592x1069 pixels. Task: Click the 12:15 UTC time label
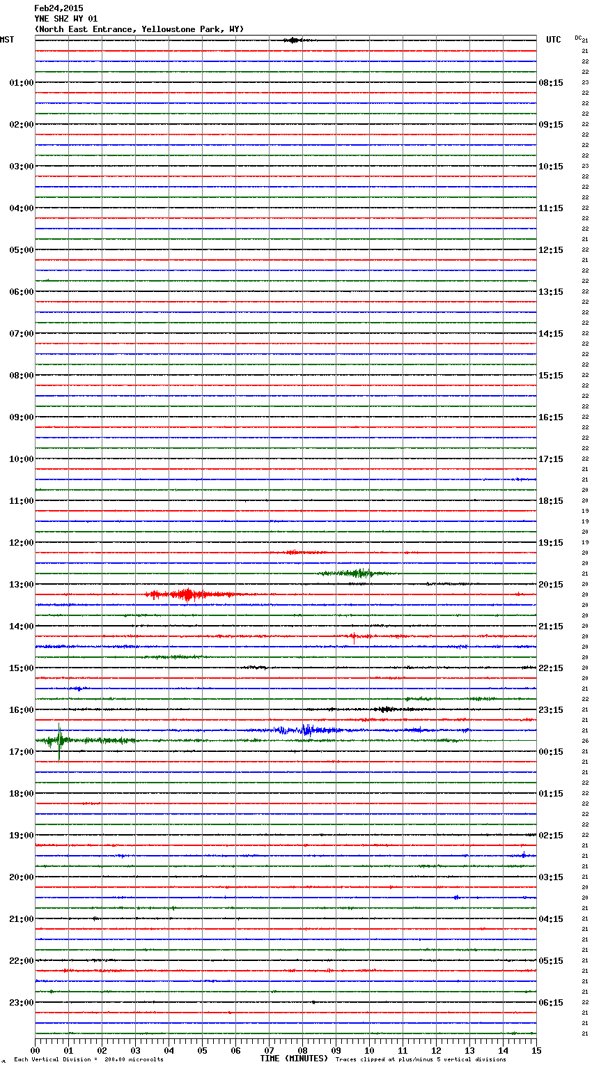click(551, 250)
